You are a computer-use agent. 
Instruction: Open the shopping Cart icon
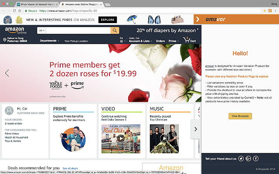tap(189, 40)
